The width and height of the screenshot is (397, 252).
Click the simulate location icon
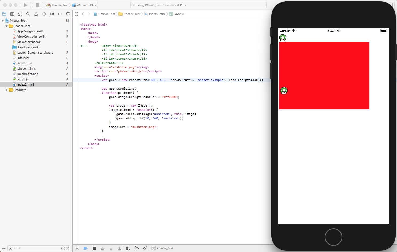pyautogui.click(x=145, y=248)
